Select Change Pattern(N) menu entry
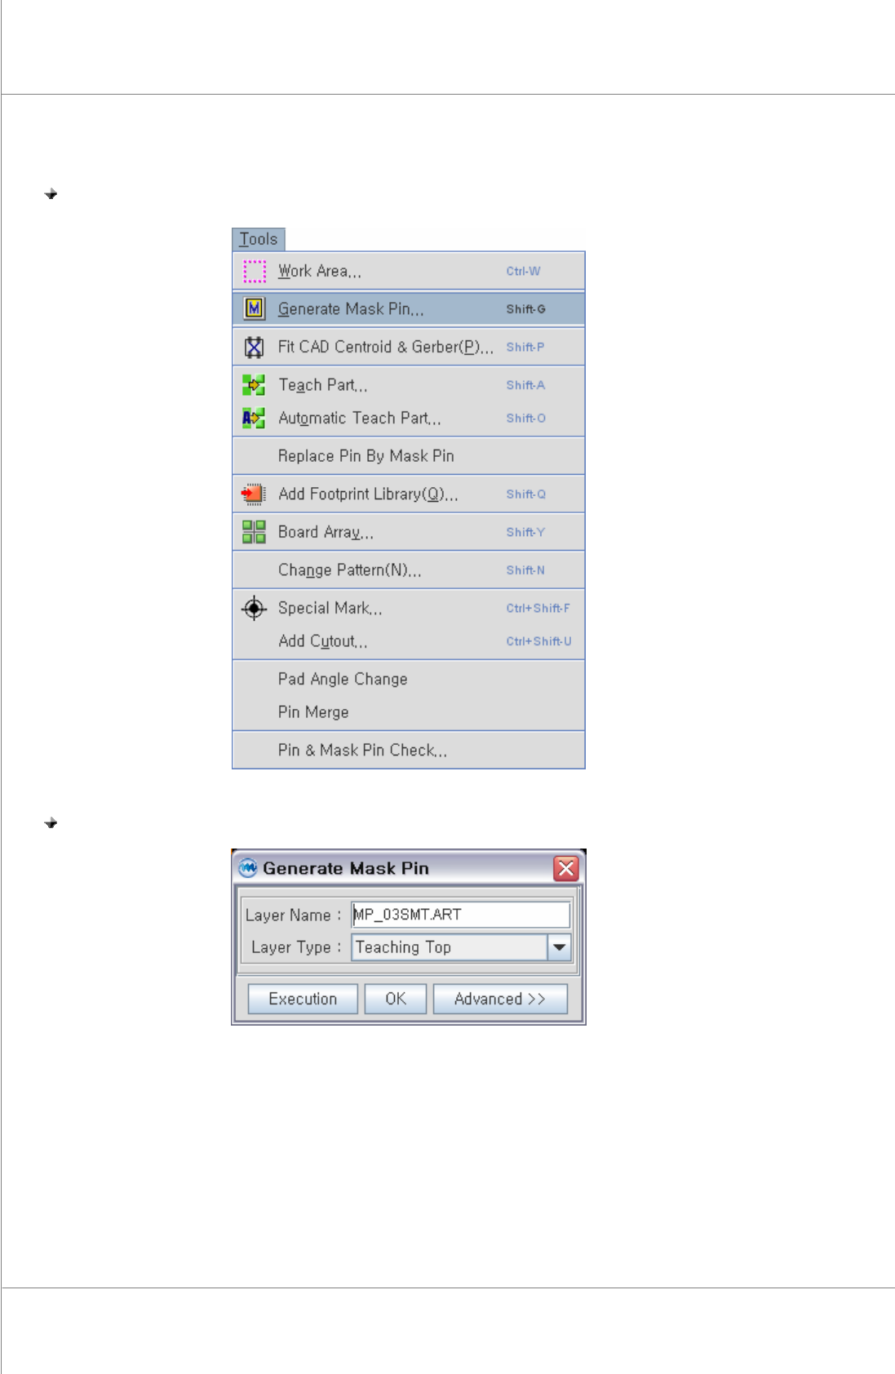 409,570
